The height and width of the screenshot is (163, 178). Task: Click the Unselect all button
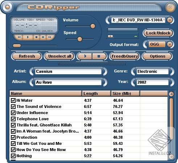point(60,56)
